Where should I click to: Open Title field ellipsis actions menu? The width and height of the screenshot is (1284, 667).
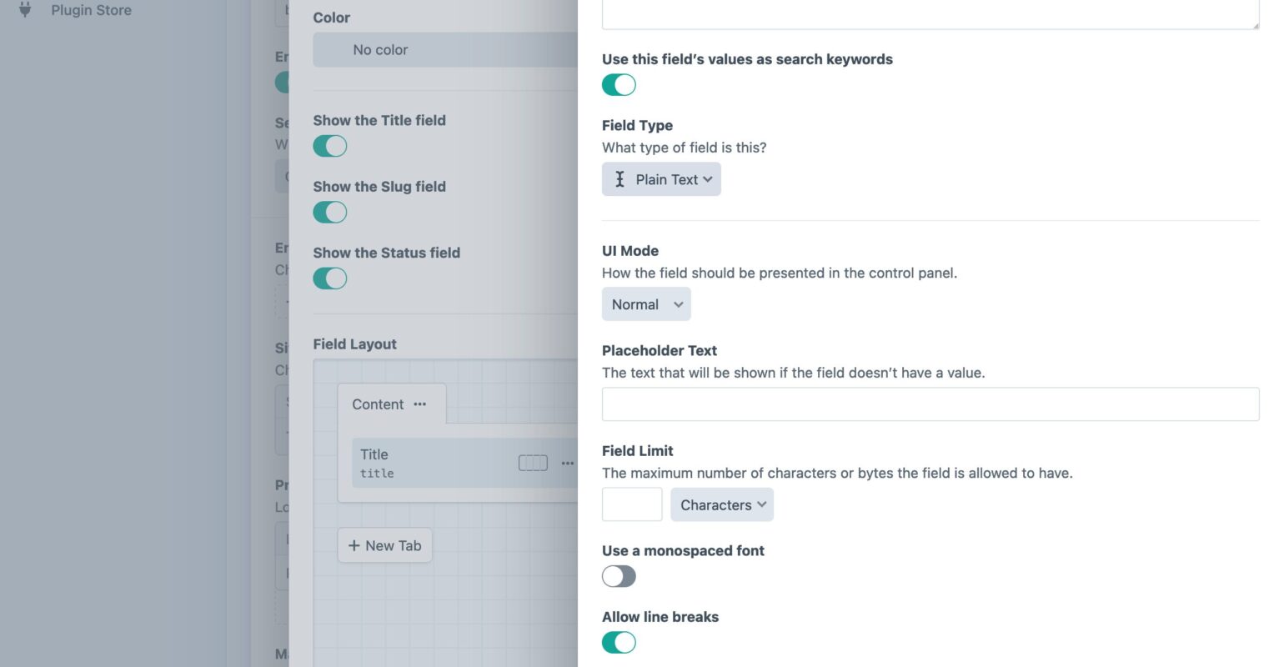568,463
